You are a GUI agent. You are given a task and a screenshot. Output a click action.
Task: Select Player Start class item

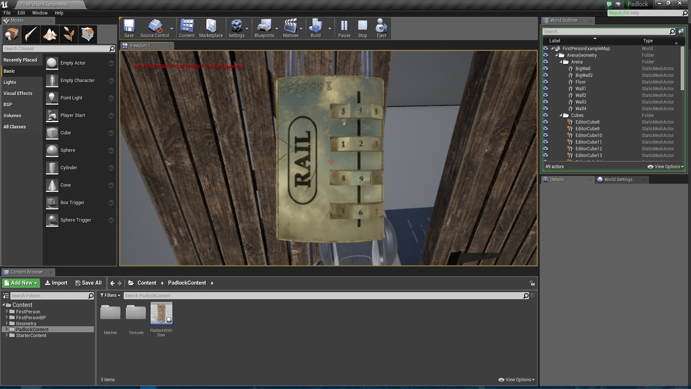click(80, 115)
